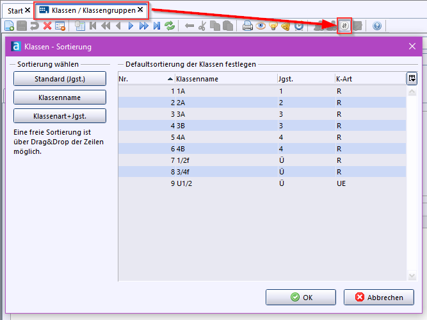The width and height of the screenshot is (427, 320).
Task: Open the class sorting toolbar icon
Action: (x=344, y=26)
